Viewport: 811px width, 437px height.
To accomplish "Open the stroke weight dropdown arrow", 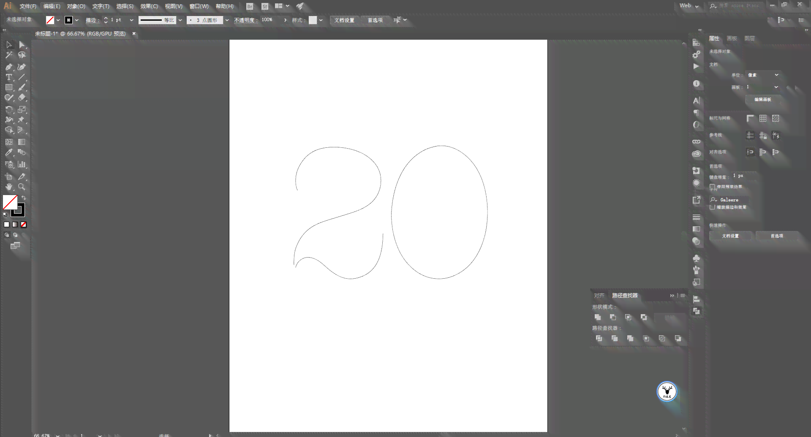I will 131,20.
